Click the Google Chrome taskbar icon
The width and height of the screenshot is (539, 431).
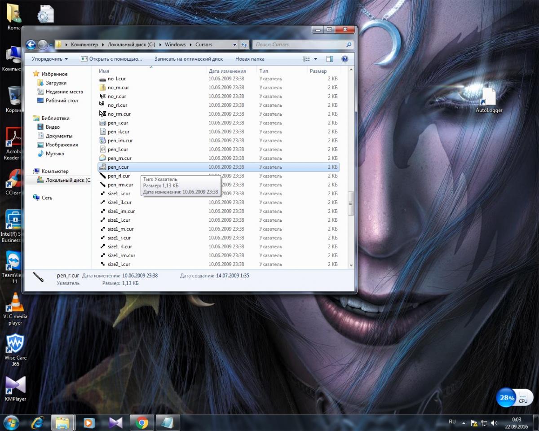tap(142, 422)
